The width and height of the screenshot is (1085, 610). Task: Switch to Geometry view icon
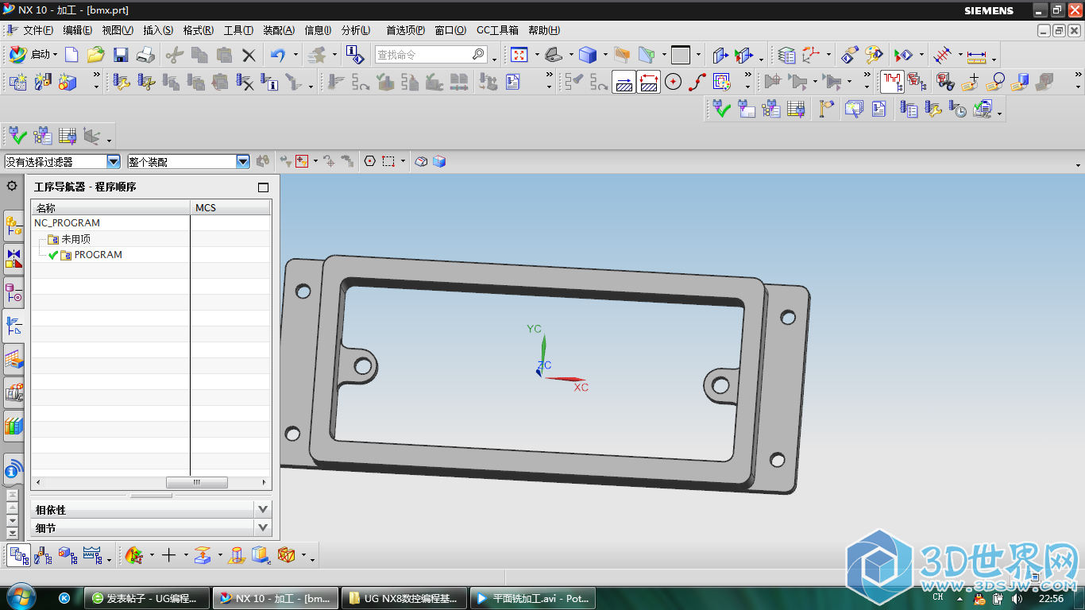tap(68, 554)
